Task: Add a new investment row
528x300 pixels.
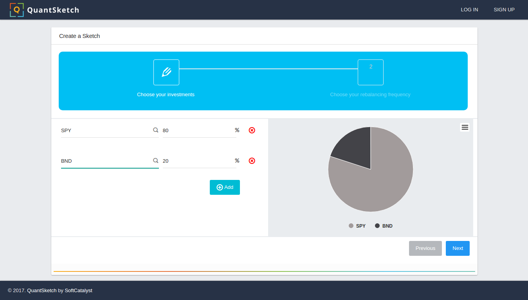Action: point(225,187)
